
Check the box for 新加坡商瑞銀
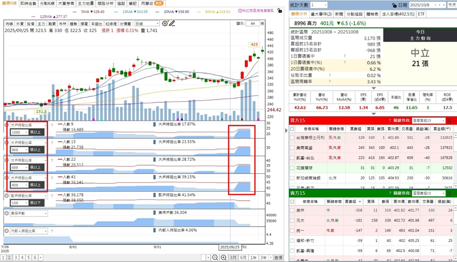[292, 178]
